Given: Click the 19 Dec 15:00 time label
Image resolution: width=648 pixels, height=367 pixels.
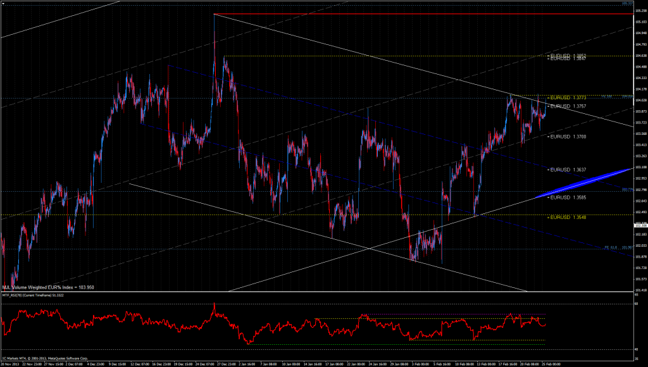Looking at the screenshot, I should tap(184, 364).
